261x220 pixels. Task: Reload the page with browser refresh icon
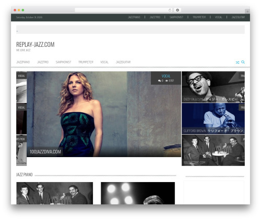click(170, 10)
